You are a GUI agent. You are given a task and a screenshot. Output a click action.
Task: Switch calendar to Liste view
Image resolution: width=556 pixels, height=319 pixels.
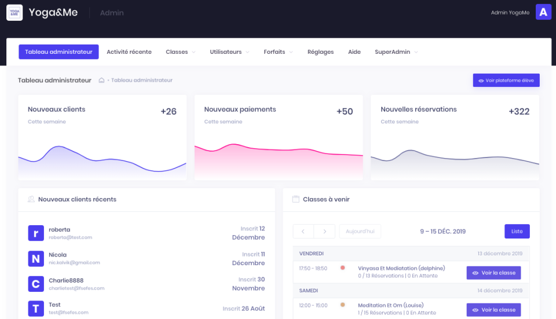click(x=517, y=232)
